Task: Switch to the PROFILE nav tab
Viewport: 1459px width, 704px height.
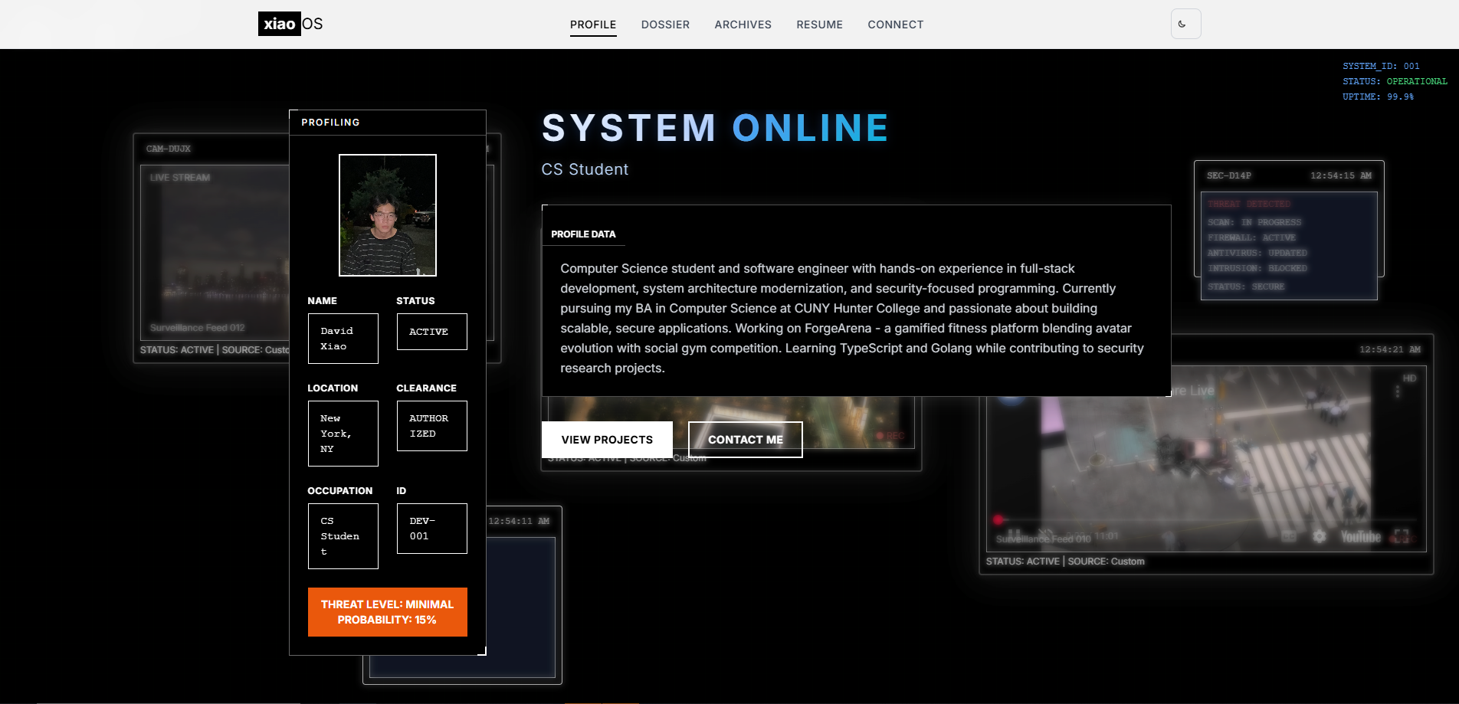Action: (593, 25)
